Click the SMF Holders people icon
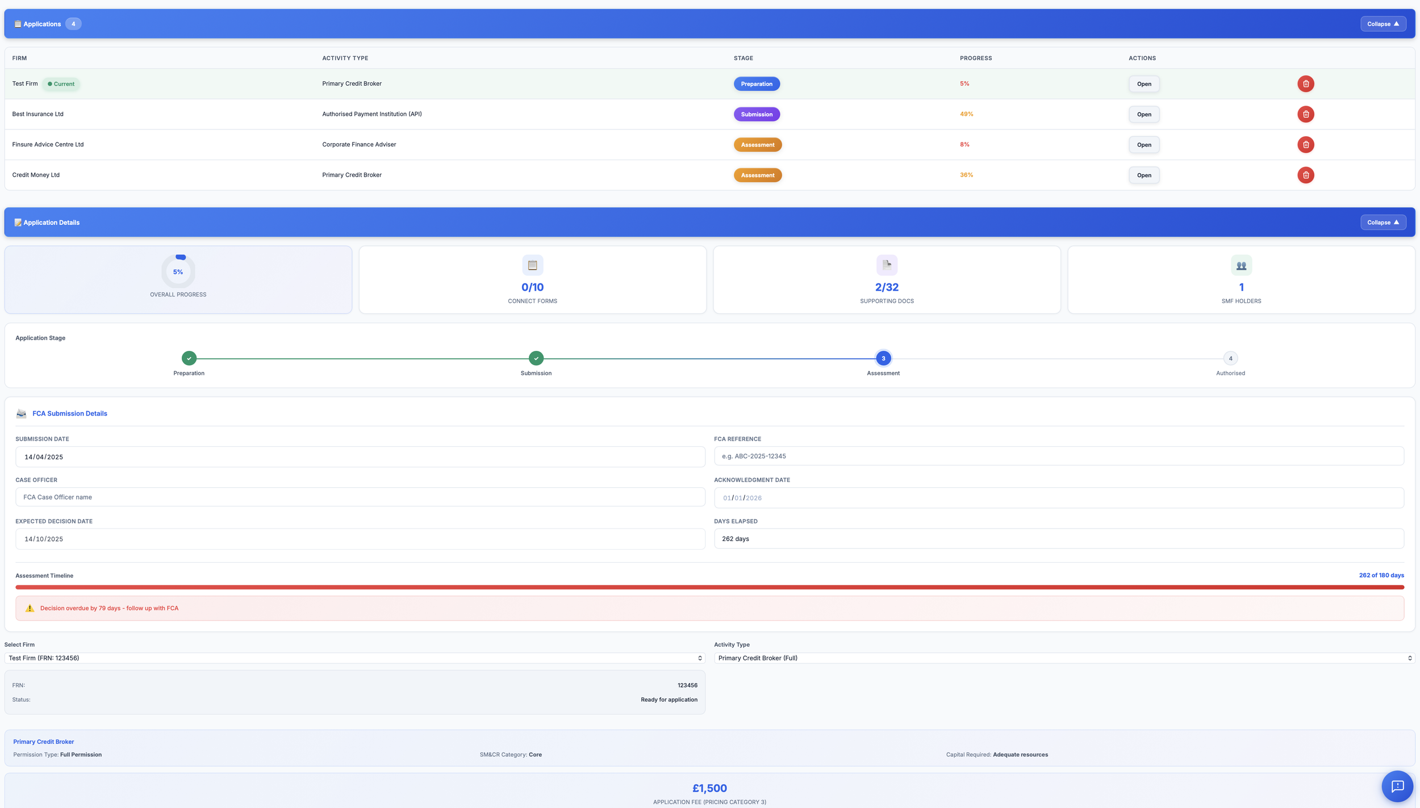1420x808 pixels. tap(1241, 265)
